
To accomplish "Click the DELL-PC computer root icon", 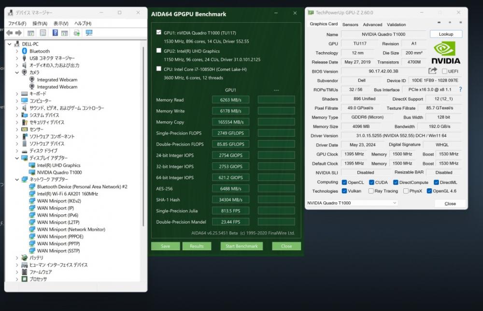I will click(x=17, y=44).
